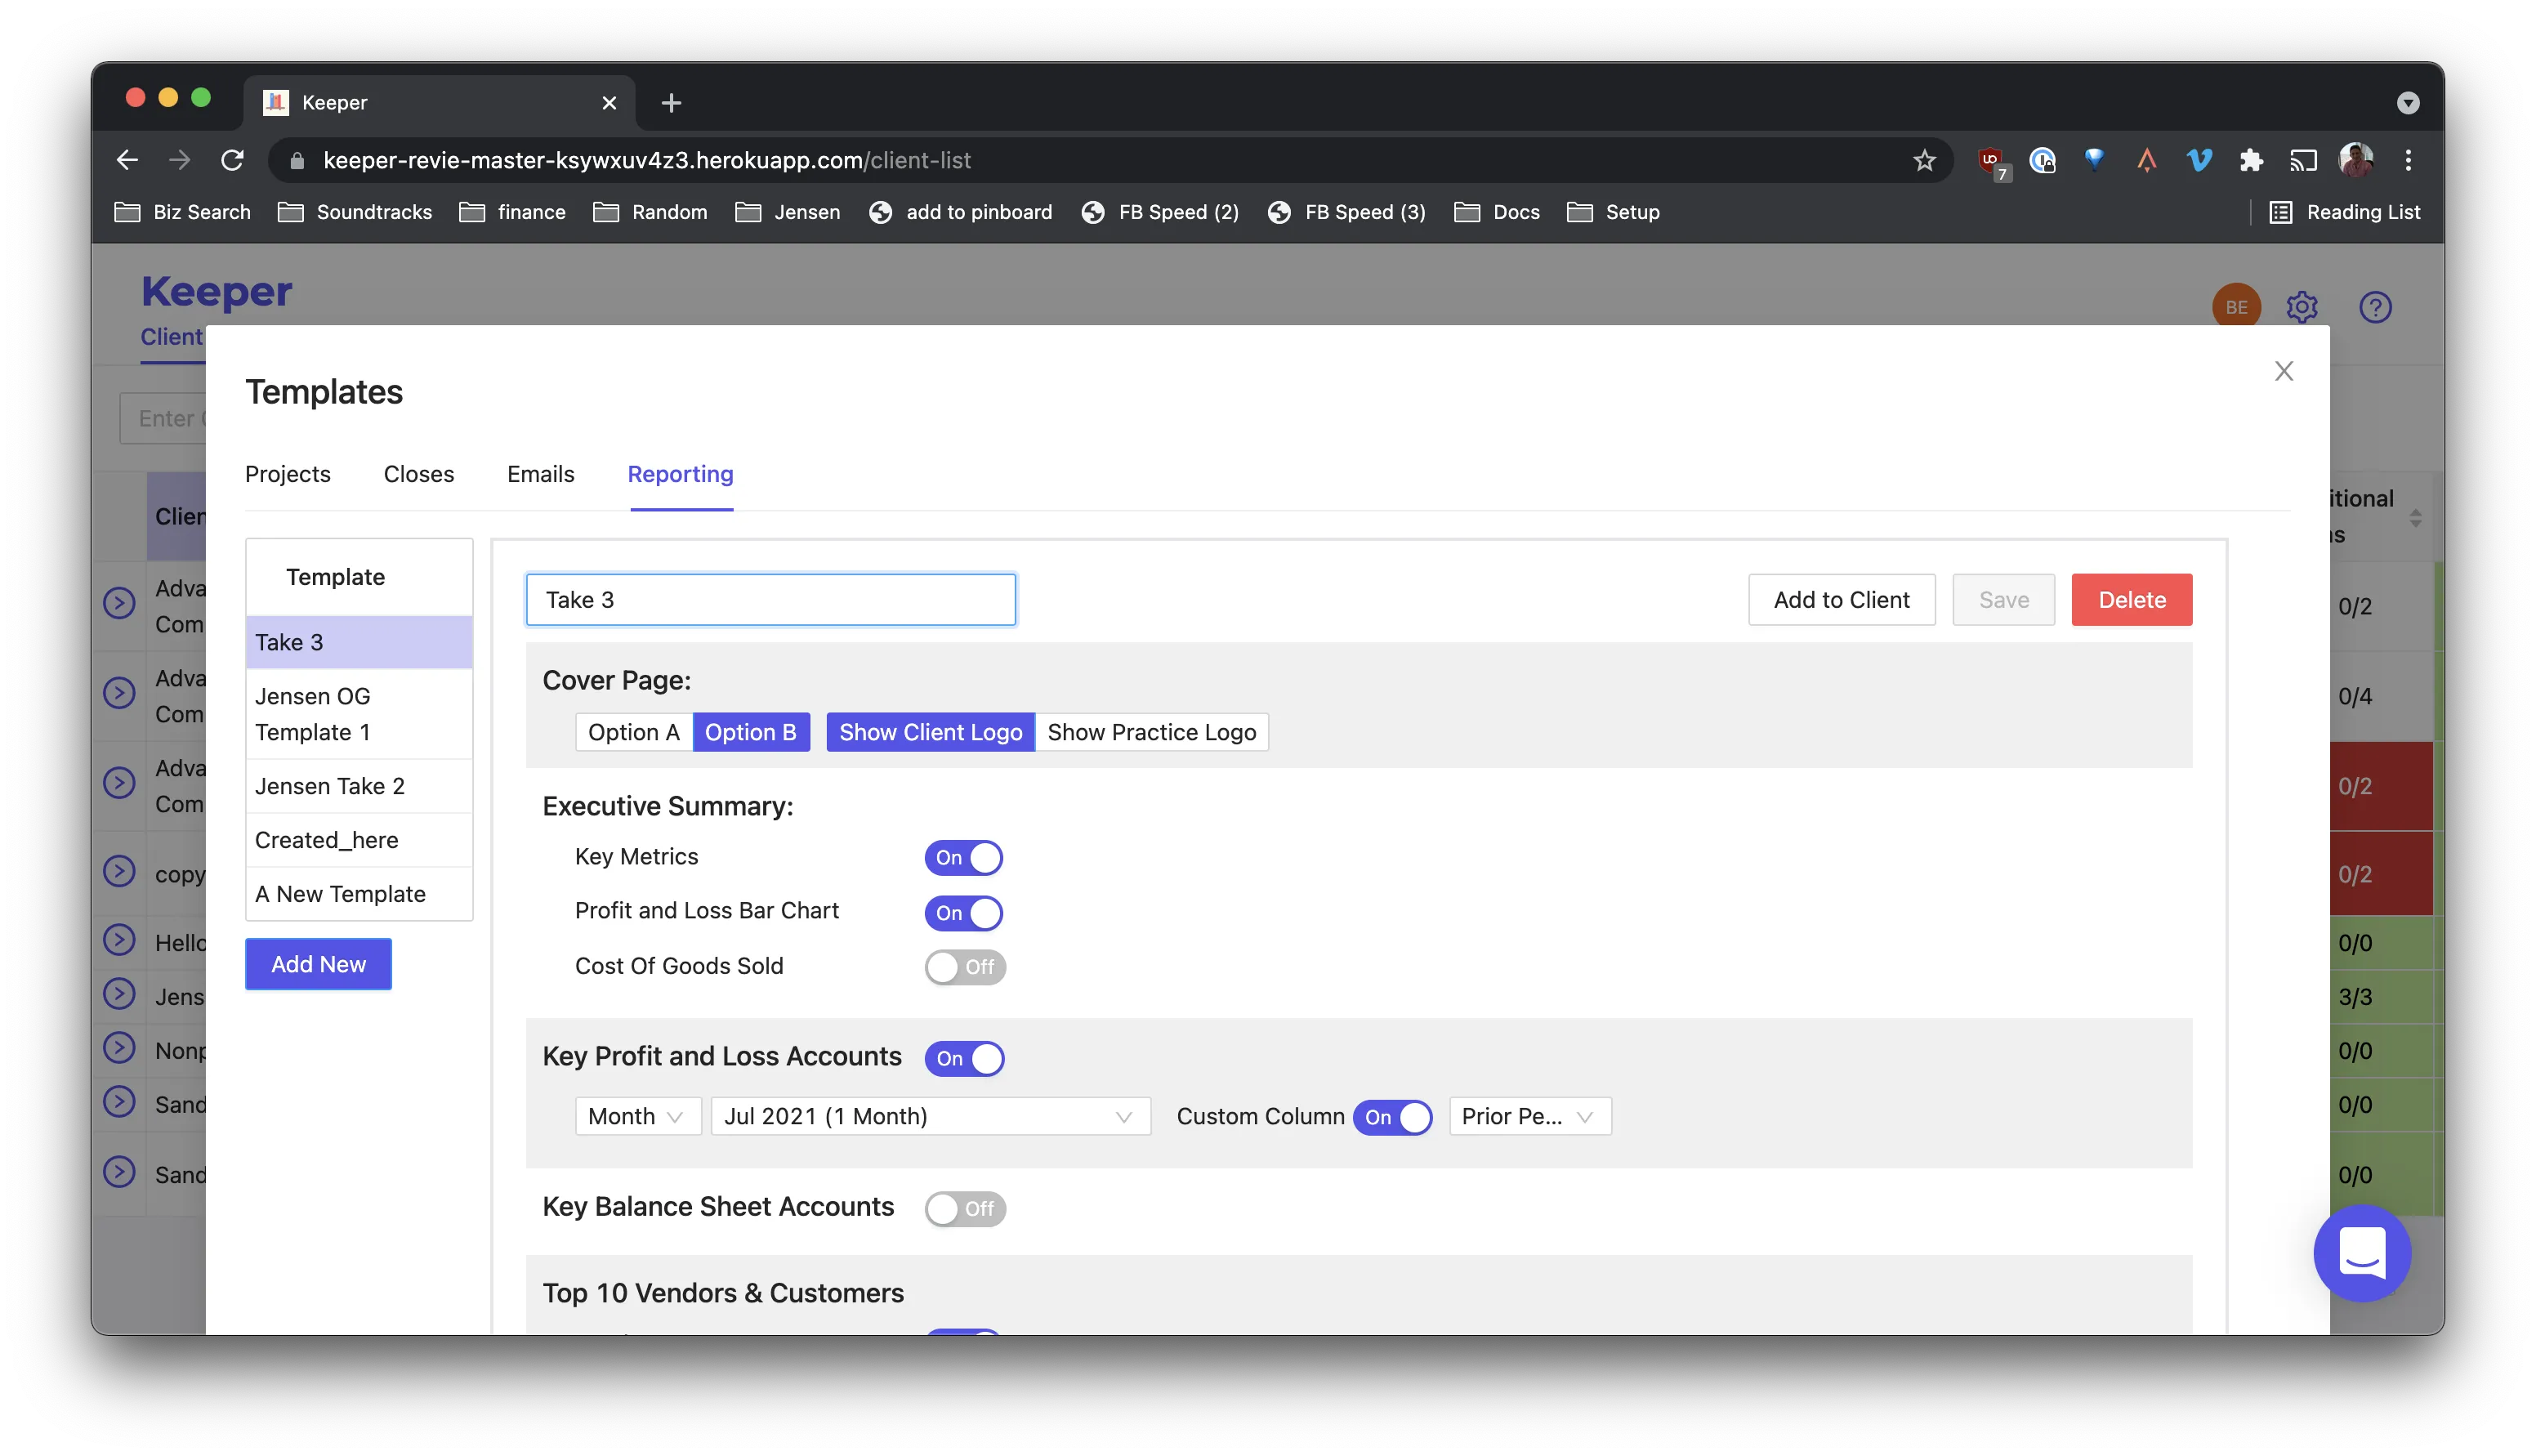Click the Vimeo extension icon
The width and height of the screenshot is (2536, 1456).
pyautogui.click(x=2199, y=160)
